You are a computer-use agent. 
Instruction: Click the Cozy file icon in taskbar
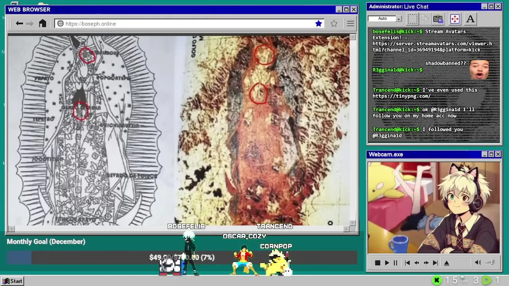point(464,280)
